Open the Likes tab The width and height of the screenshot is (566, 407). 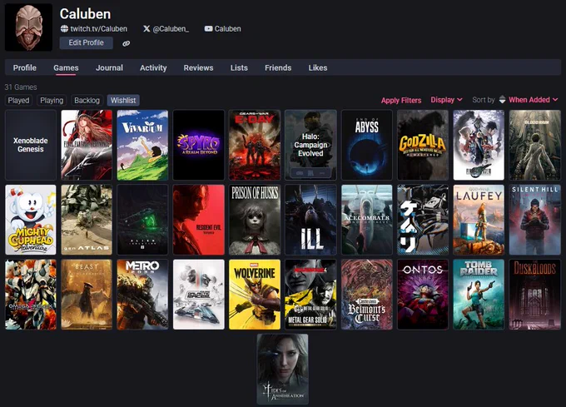318,68
